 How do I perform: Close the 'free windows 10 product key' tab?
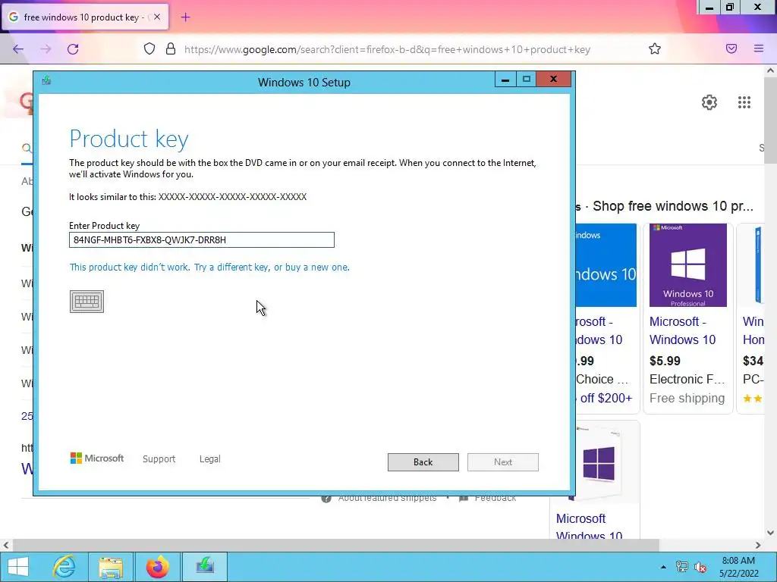(157, 17)
